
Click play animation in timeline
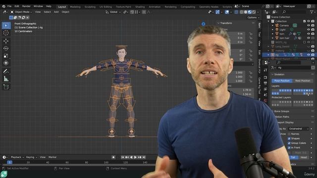135,157
